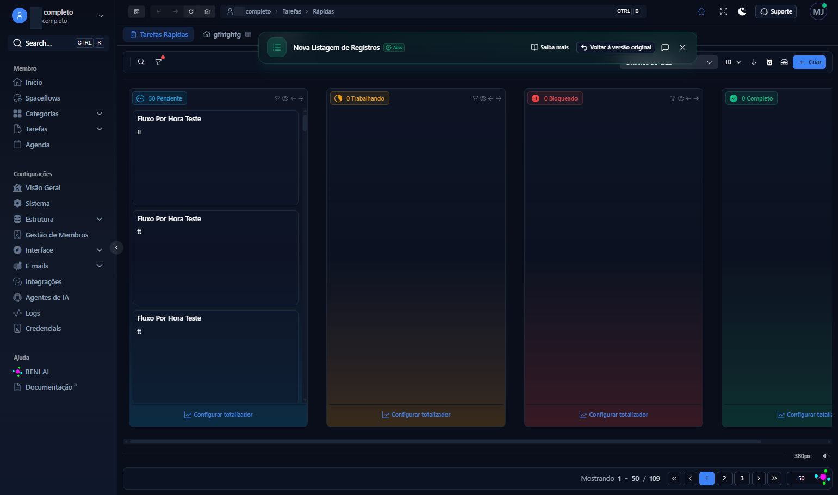The height and width of the screenshot is (495, 838).
Task: Open the ID sort dropdown
Action: pos(733,62)
